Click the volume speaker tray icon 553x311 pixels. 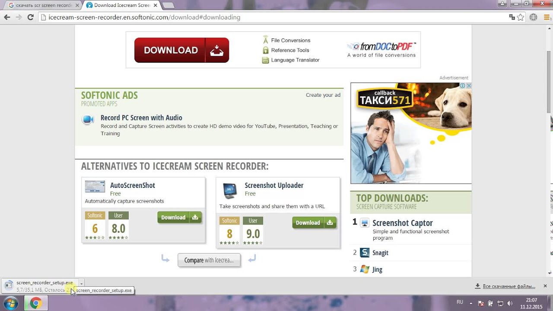click(x=510, y=303)
